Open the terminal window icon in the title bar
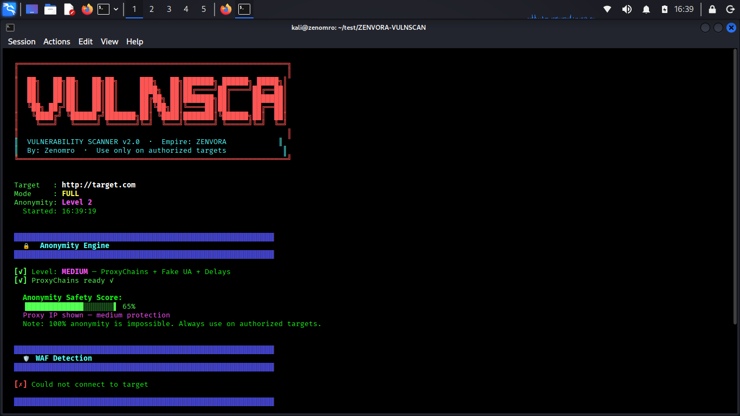Image resolution: width=740 pixels, height=416 pixels. [x=10, y=27]
